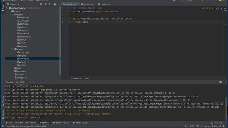This screenshot has width=228, height=128.
Task: Open Project panel options gear
Action: 55,4
